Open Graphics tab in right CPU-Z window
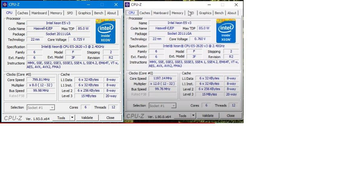This screenshot has height=196, width=349. pyautogui.click(x=205, y=13)
